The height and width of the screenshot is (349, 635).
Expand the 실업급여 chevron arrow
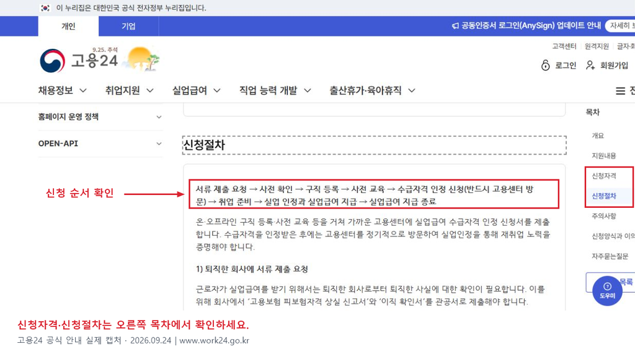[x=217, y=90]
